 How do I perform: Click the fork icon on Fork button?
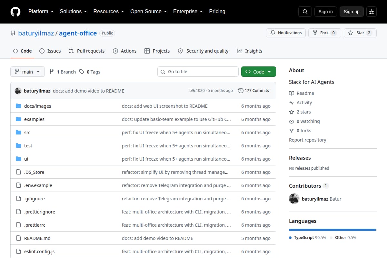315,33
